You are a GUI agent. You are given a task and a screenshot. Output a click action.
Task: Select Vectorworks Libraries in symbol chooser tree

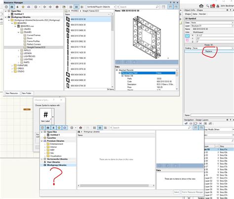click(57, 159)
